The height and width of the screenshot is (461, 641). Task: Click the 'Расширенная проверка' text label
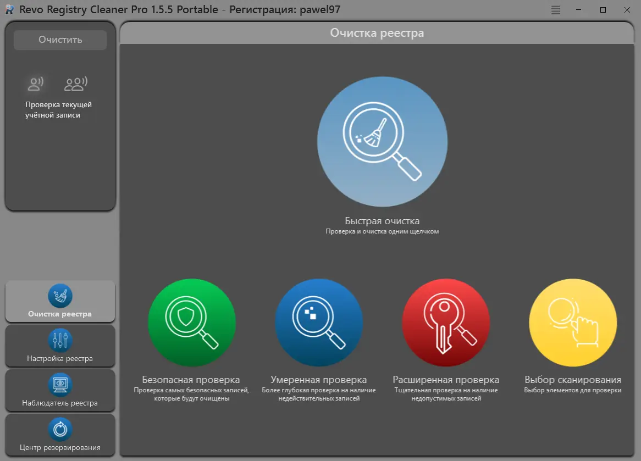click(x=446, y=379)
